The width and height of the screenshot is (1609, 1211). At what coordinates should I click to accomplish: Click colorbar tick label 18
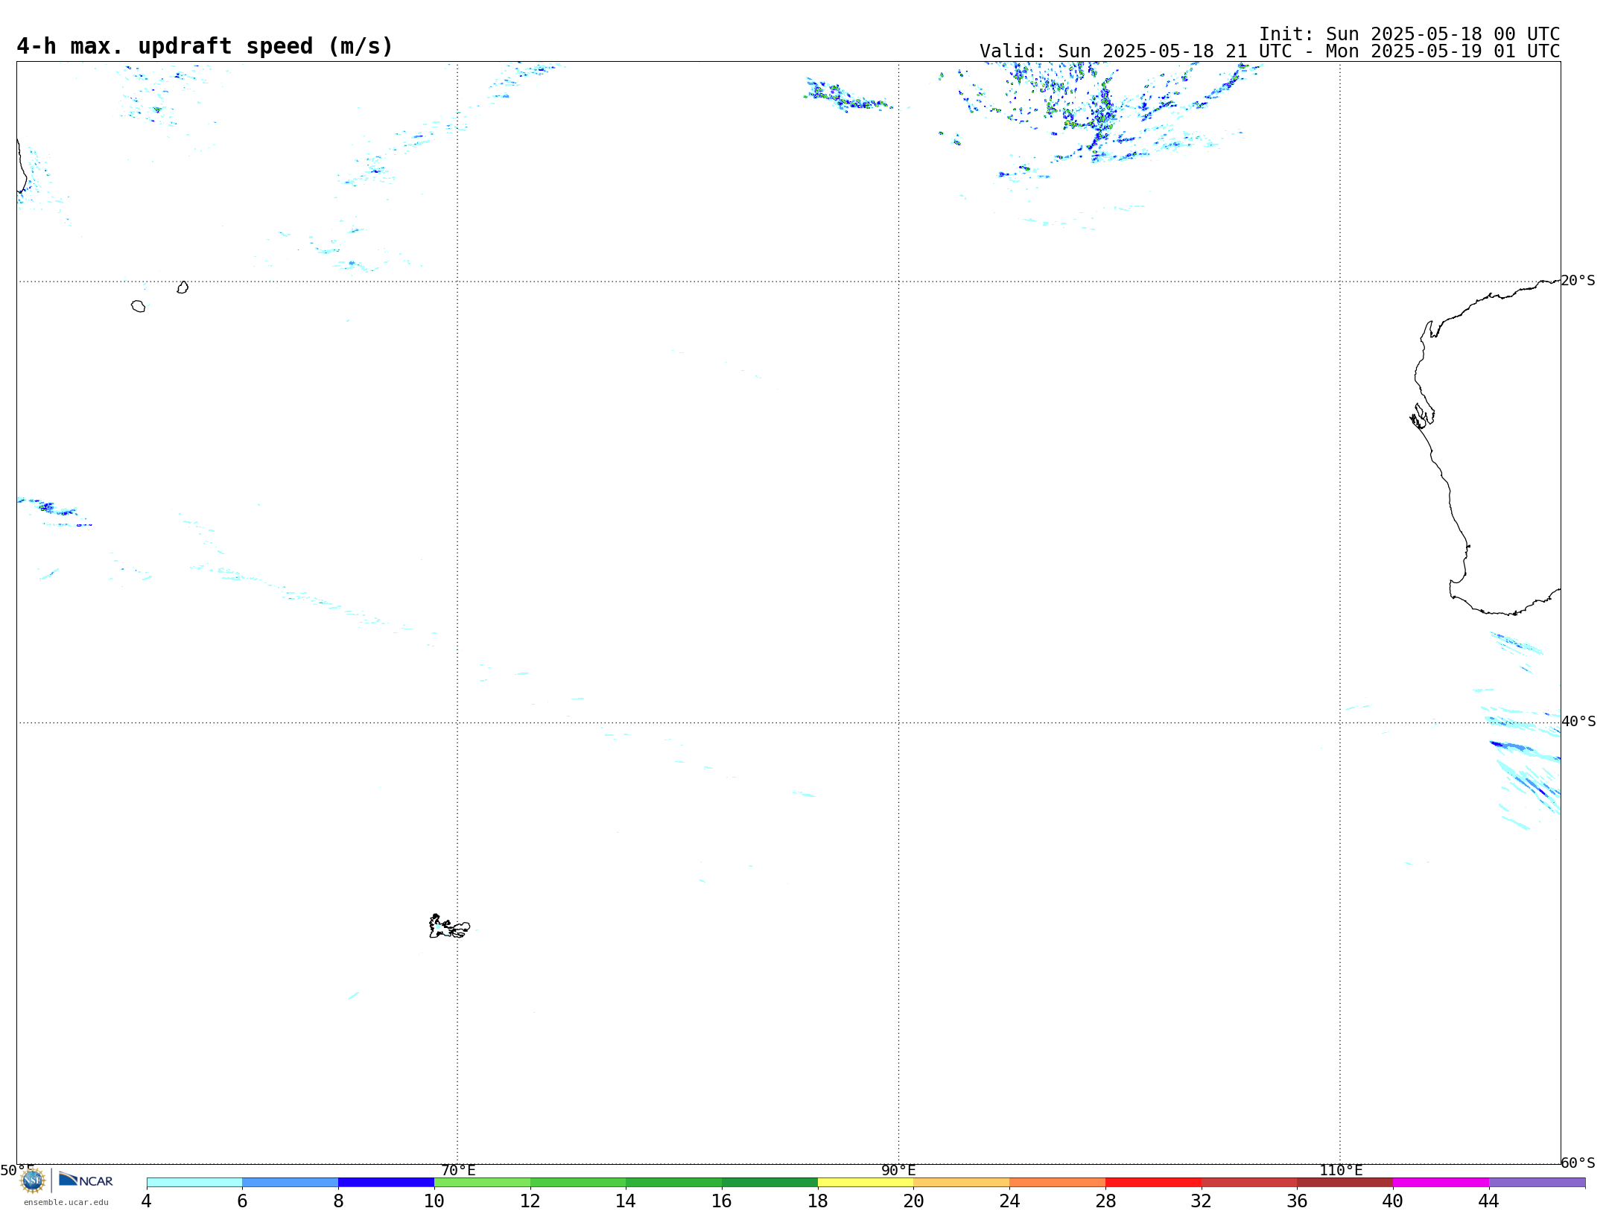coord(818,1201)
